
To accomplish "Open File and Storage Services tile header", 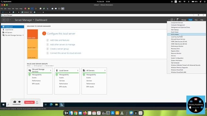I will coord(40,71).
